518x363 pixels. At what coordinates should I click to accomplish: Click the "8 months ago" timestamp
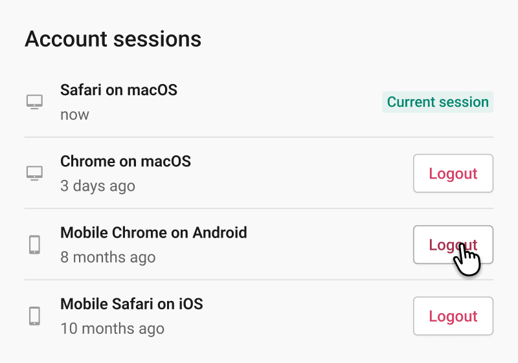pos(108,258)
